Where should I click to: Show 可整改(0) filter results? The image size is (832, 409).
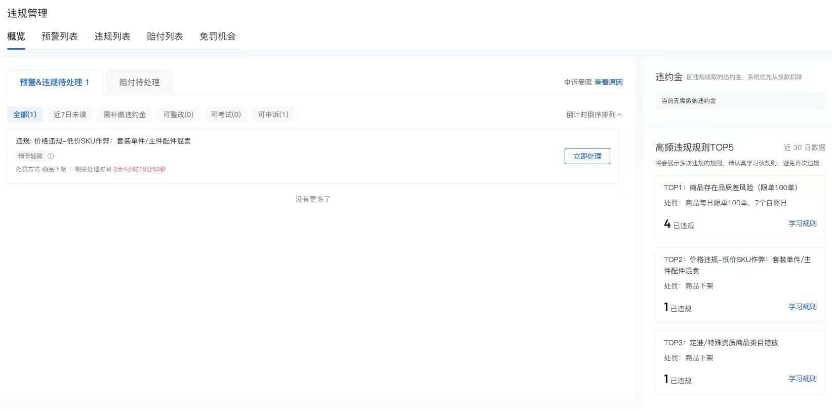[x=178, y=115]
